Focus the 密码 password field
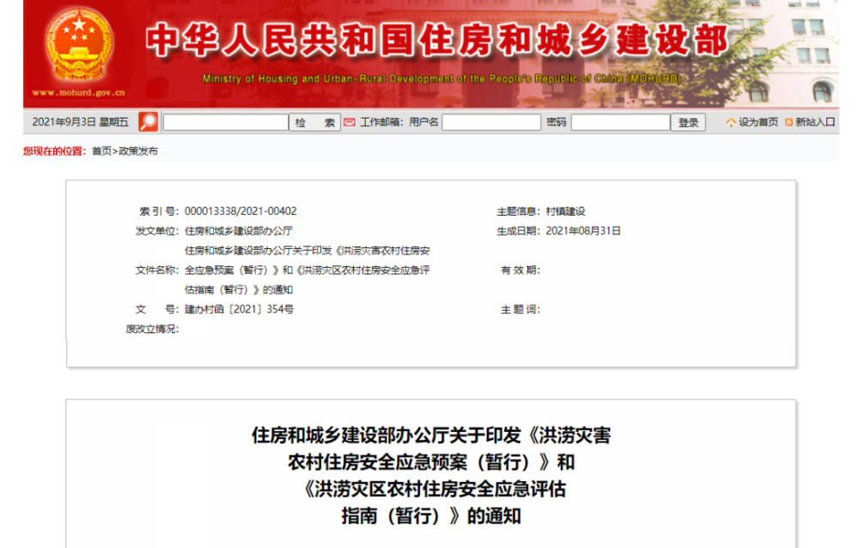Viewport: 859px width, 548px height. tap(621, 122)
